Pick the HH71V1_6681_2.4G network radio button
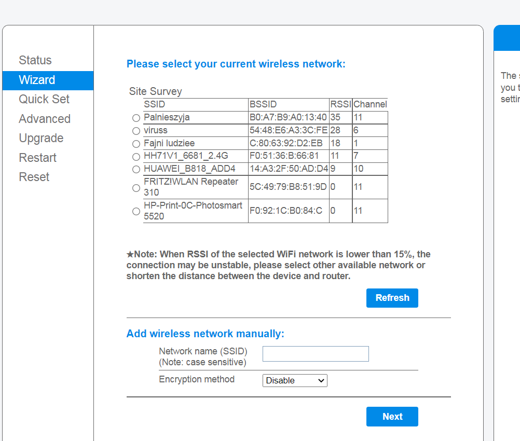This screenshot has height=441, width=520. pos(136,156)
